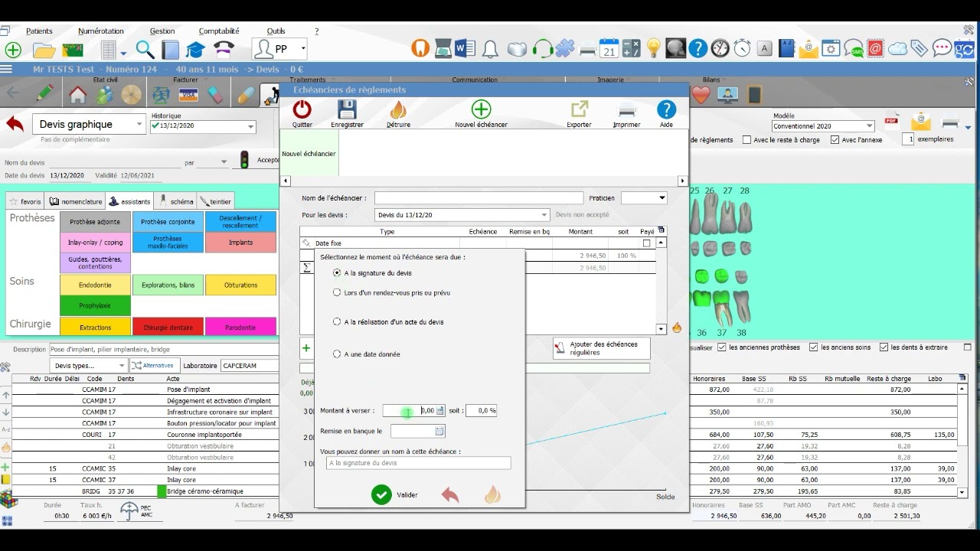Click 'Ajouter des échéances régulières' button
Viewport: 980px width, 551px height.
(x=601, y=348)
